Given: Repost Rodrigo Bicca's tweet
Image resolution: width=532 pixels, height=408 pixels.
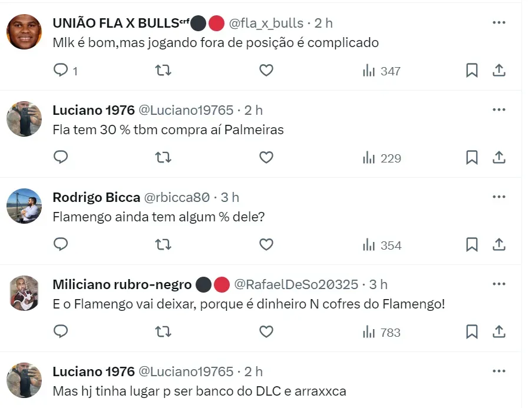Looking at the screenshot, I should coord(163,244).
